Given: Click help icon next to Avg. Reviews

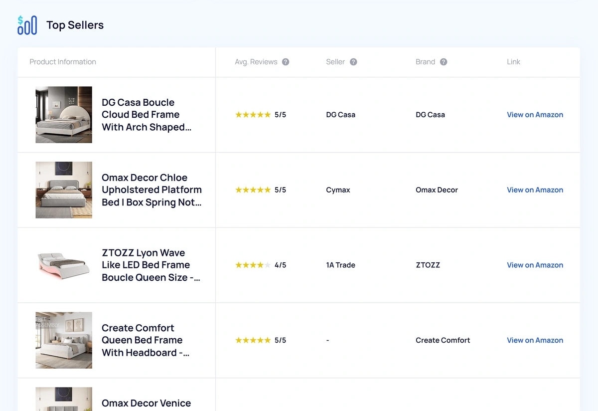Looking at the screenshot, I should coord(286,62).
